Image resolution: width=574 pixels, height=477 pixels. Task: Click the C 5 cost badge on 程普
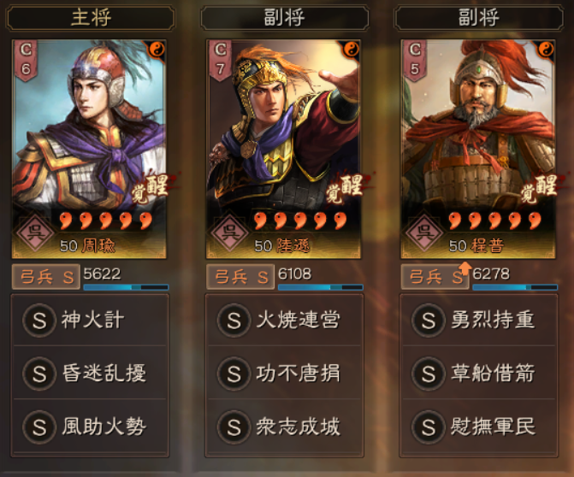pyautogui.click(x=414, y=60)
